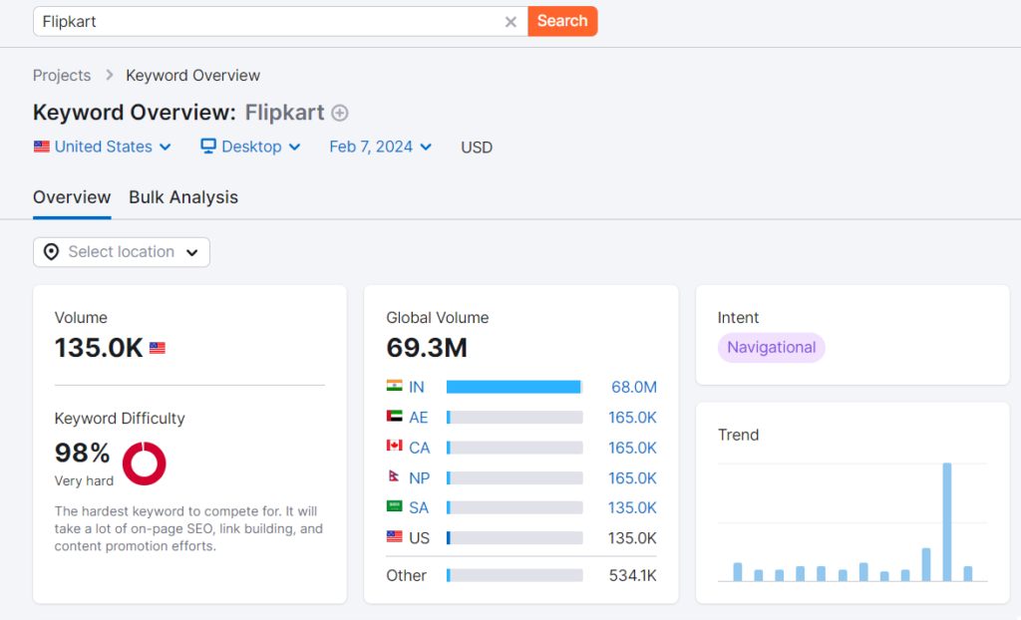Click the Keyword Difficulty donut chart
Image resolution: width=1021 pixels, height=620 pixels.
click(144, 464)
